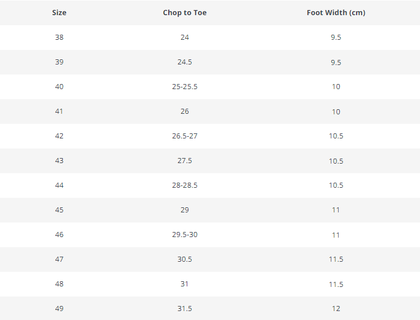Click the Chop to Toe column header
Screen dimensions: 420x320
point(184,12)
